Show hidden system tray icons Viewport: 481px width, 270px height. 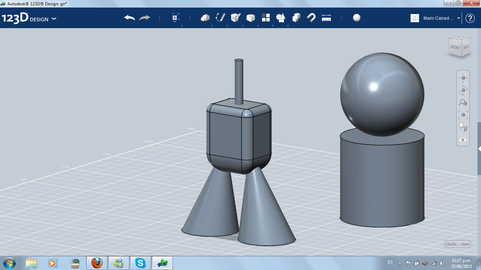(400, 263)
